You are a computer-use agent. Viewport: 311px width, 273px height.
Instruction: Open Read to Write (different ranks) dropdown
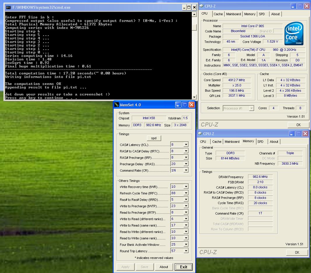tap(186, 232)
